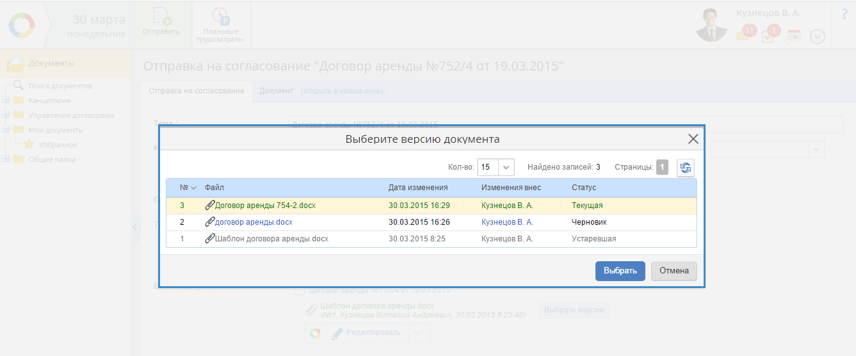Screen dimensions: 856x356
Task: Click paperclip icon beside Шаблон договора аренды.docx
Action: pos(209,239)
